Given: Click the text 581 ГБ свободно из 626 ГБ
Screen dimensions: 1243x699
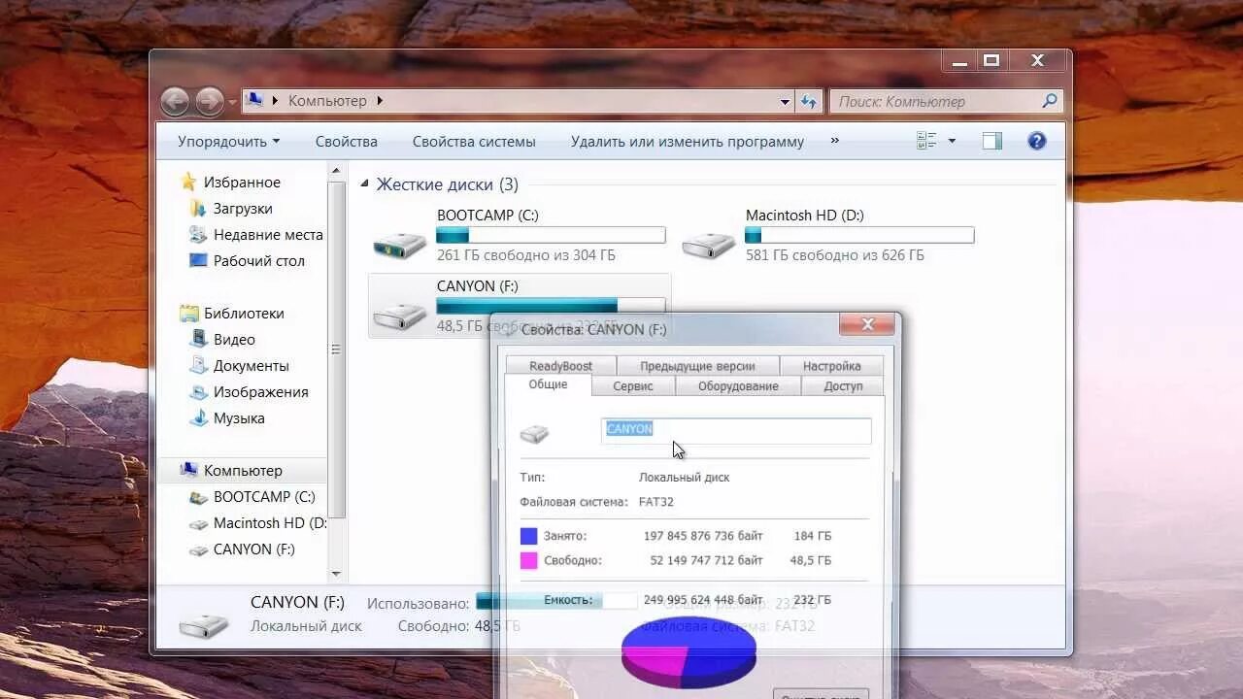Looking at the screenshot, I should click(x=835, y=255).
